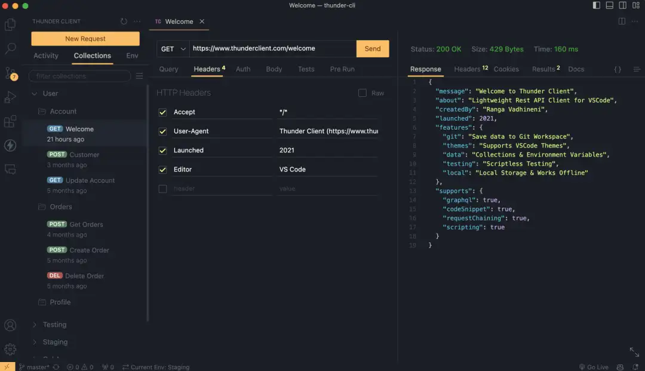Viewport: 645px width, 371px height.
Task: Switch to the Body tab
Action: tap(274, 69)
